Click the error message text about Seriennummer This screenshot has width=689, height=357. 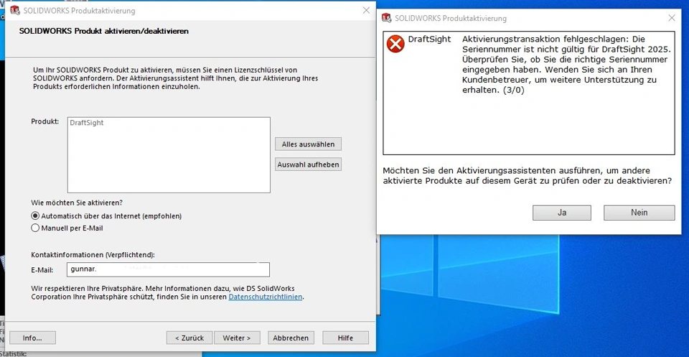click(x=565, y=65)
